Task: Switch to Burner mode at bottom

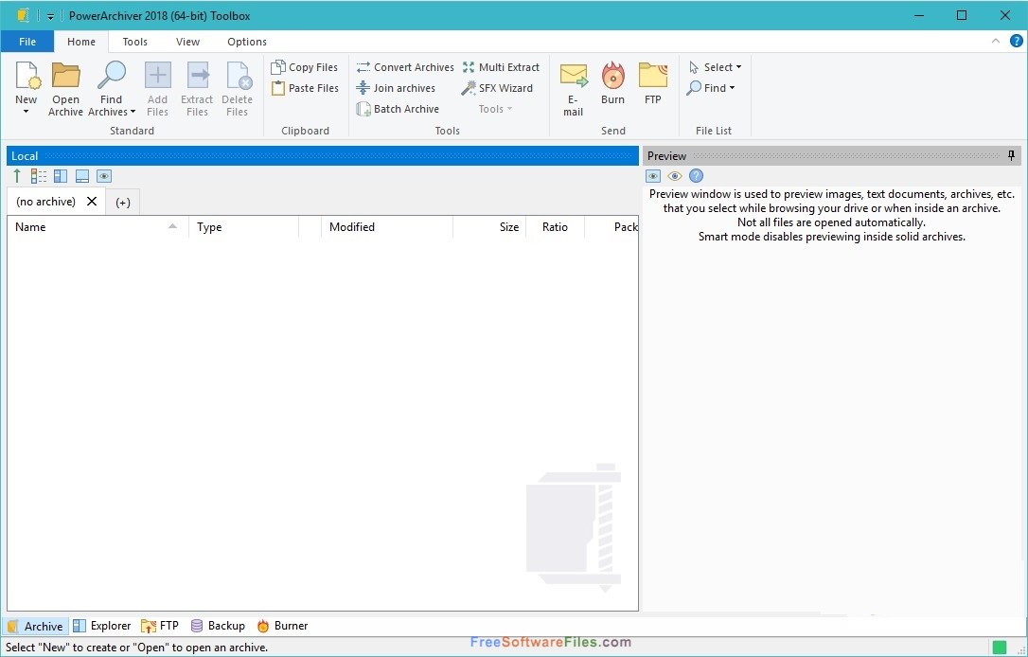Action: [282, 626]
